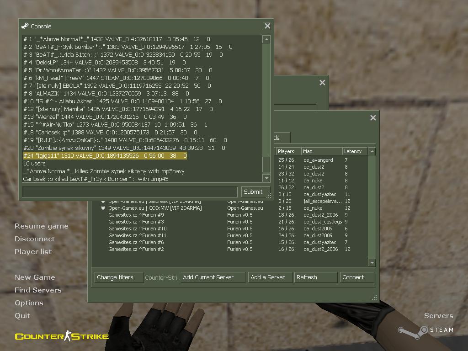The height and width of the screenshot is (351, 468).
Task: Click the shield icon beside Open-Games.eu COD:MW server
Action: pyautogui.click(x=103, y=208)
